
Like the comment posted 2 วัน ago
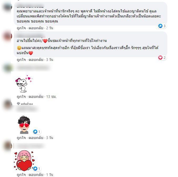(21, 28)
